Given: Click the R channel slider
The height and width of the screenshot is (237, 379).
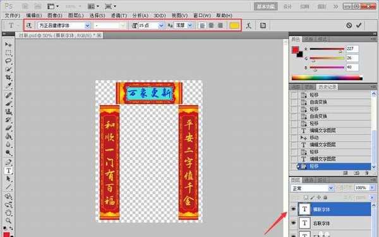Looking at the screenshot, I should pos(327,50).
